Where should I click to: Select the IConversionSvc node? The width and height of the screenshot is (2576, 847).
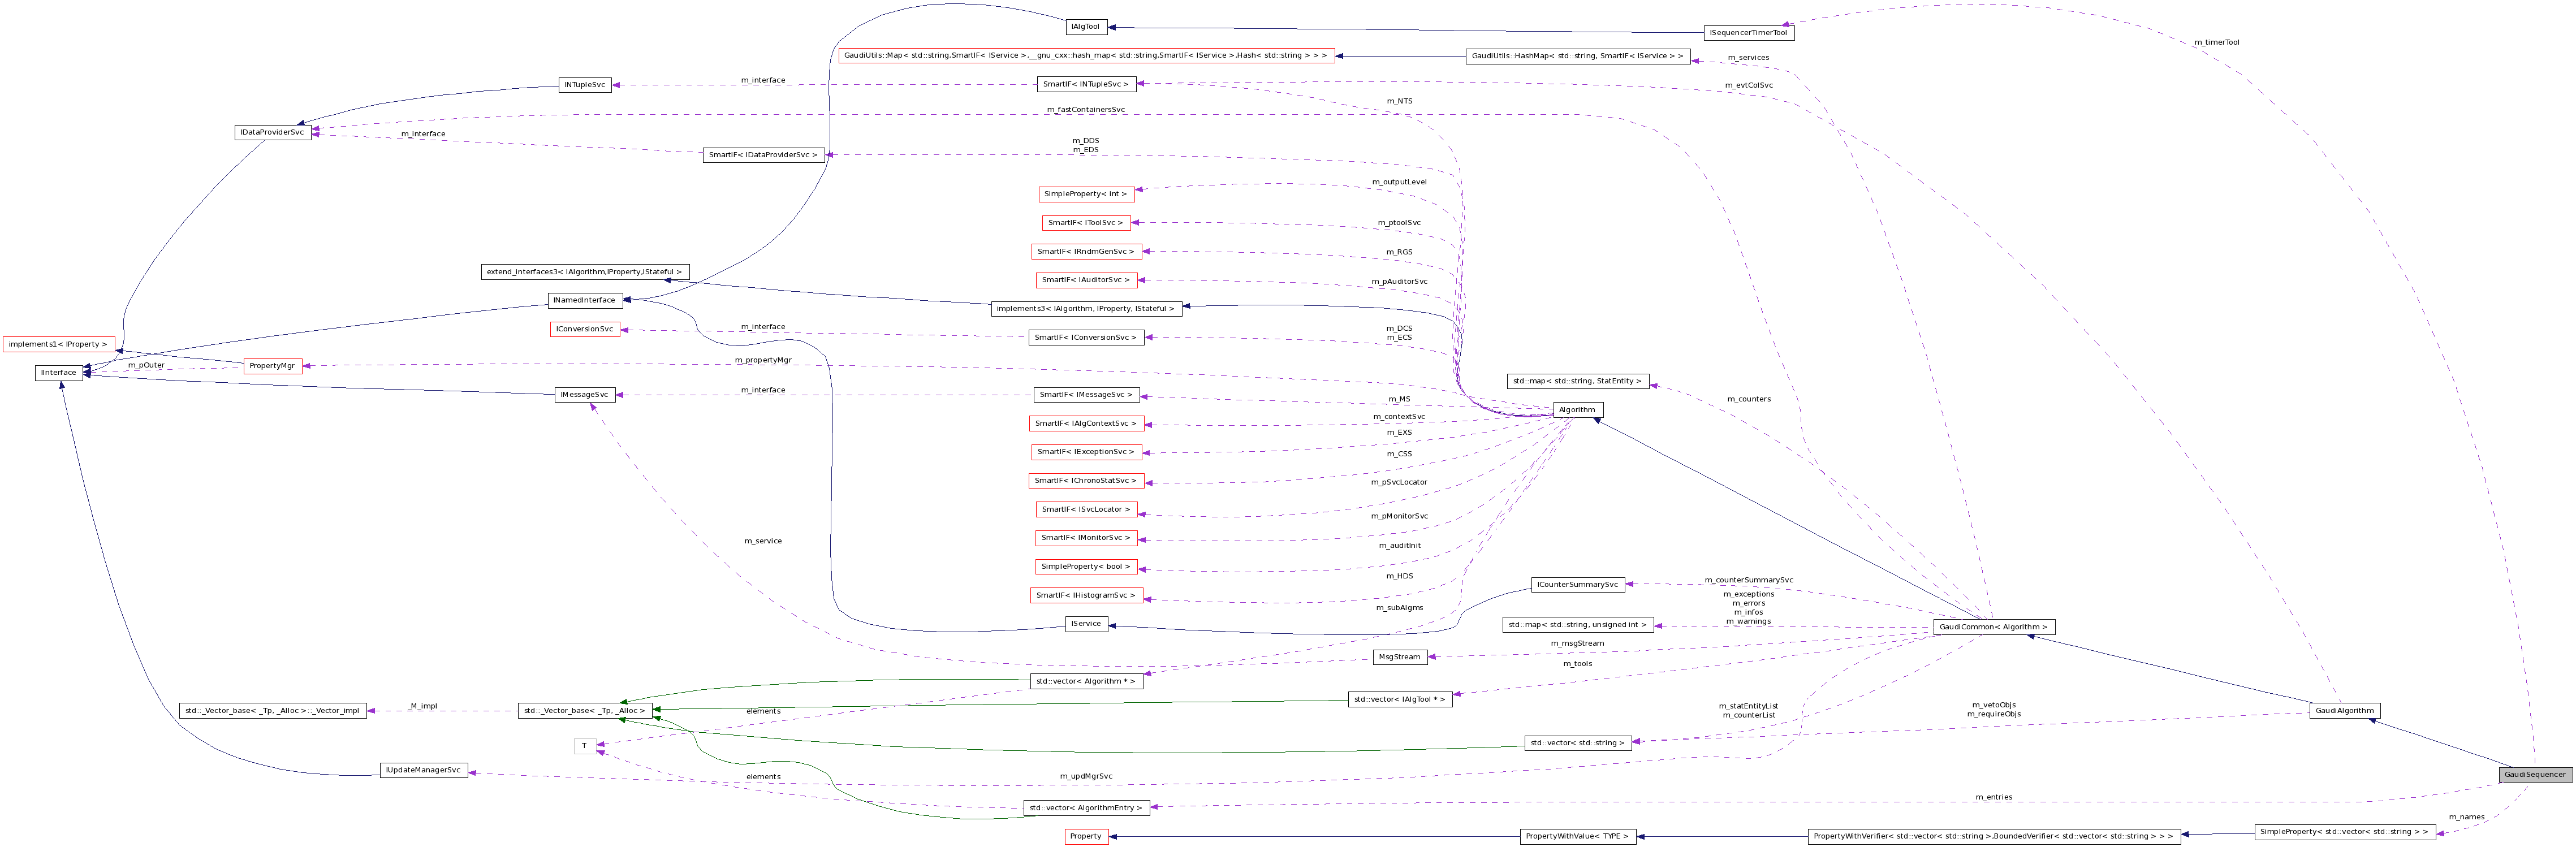click(x=585, y=328)
